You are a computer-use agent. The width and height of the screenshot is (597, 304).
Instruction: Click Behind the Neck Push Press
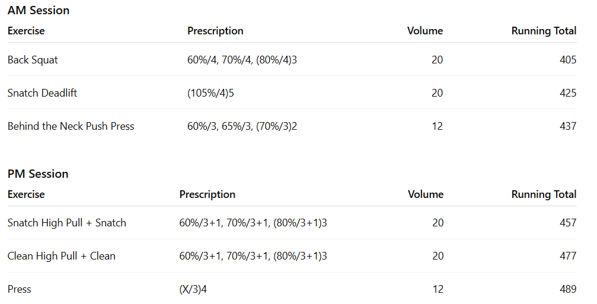click(x=71, y=126)
